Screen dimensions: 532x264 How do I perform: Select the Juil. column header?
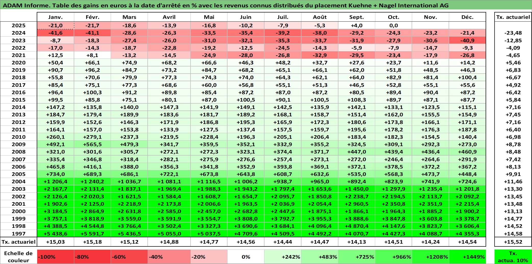tap(283, 17)
